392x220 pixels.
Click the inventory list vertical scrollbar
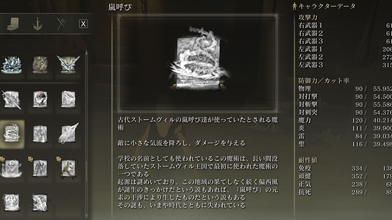[87, 135]
